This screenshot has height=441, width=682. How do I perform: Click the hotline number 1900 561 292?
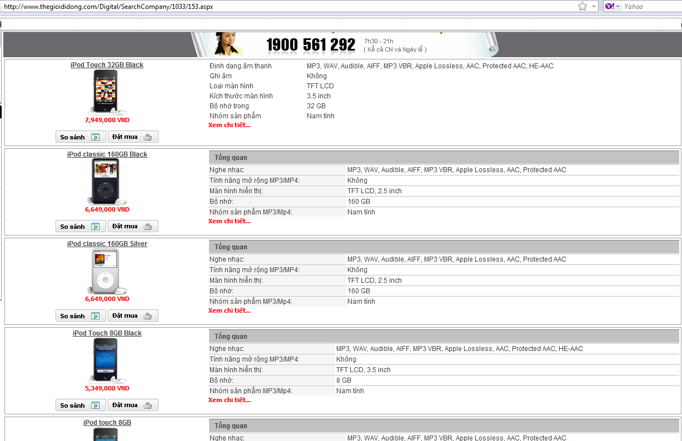click(x=311, y=44)
